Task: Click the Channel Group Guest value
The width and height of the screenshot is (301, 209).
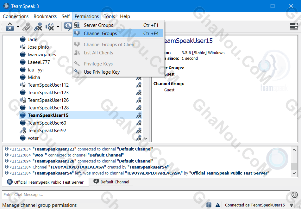Action: tap(169, 90)
